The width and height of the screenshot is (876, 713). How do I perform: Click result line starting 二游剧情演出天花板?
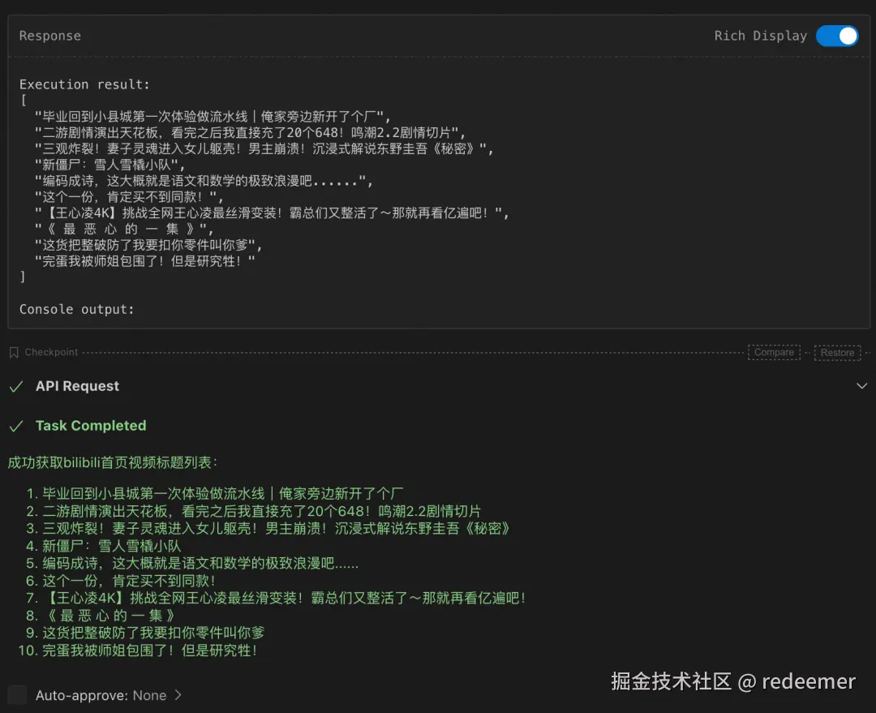pyautogui.click(x=250, y=133)
